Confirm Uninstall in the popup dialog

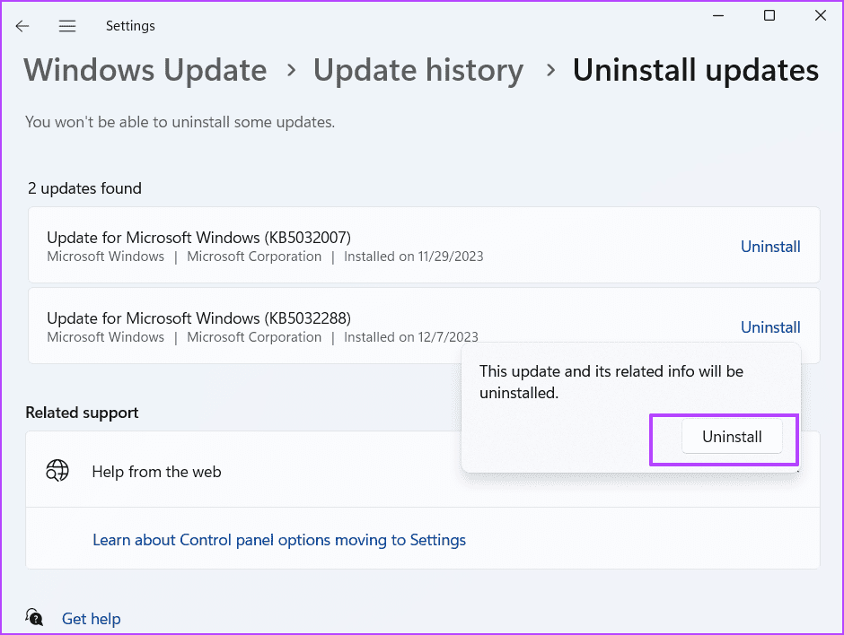(732, 437)
